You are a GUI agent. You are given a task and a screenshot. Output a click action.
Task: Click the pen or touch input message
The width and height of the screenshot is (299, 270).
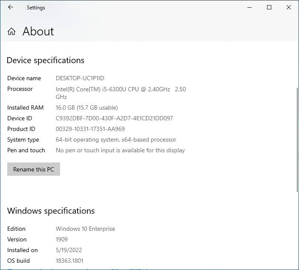point(120,150)
